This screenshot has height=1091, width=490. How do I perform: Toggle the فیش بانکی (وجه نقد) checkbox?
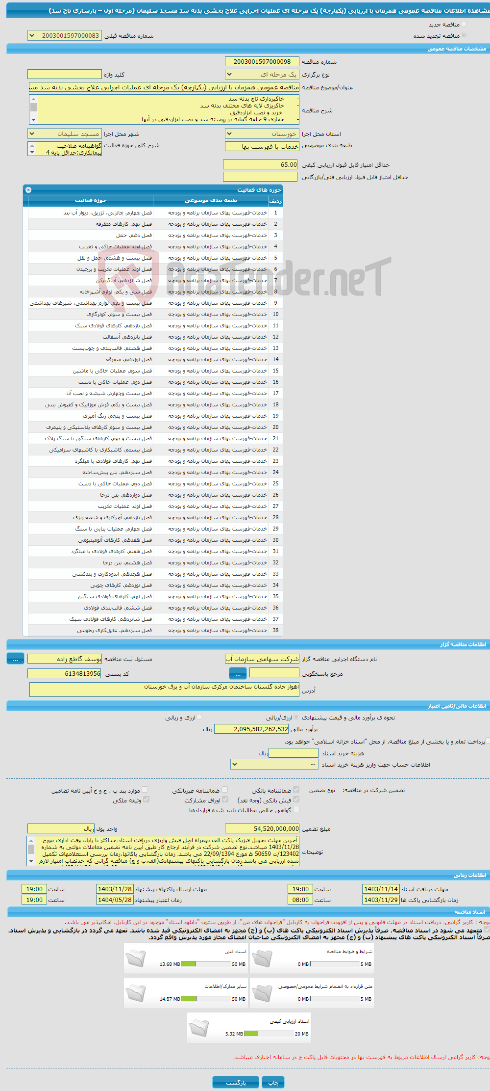[296, 799]
